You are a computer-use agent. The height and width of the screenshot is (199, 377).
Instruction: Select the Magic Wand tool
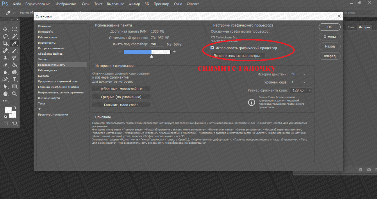click(x=14, y=36)
